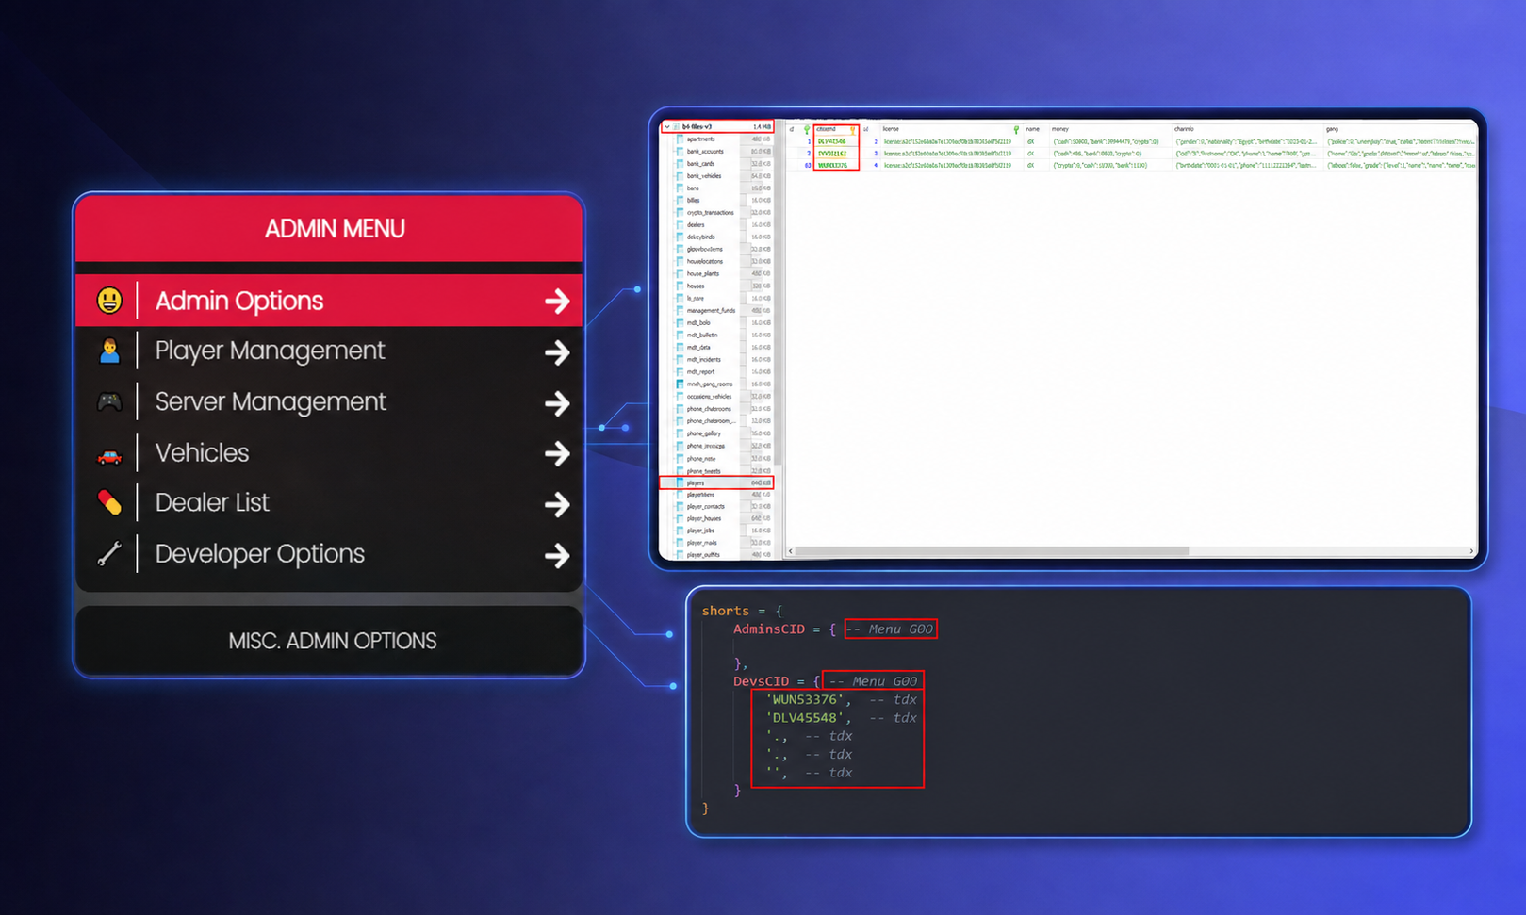Screen dimensions: 1526x915
Task: Click the phone_tweets table icon
Action: [x=680, y=470]
